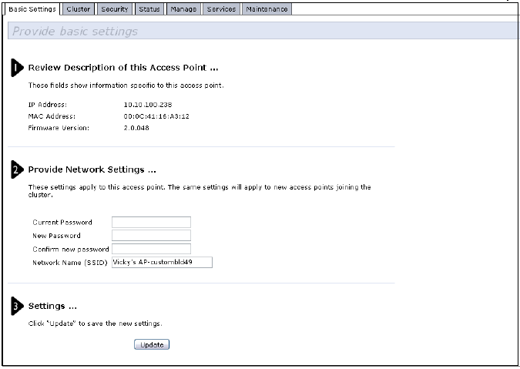Switch to the Basic Settings tab
Viewport: 520px width, 369px height.
pos(32,9)
